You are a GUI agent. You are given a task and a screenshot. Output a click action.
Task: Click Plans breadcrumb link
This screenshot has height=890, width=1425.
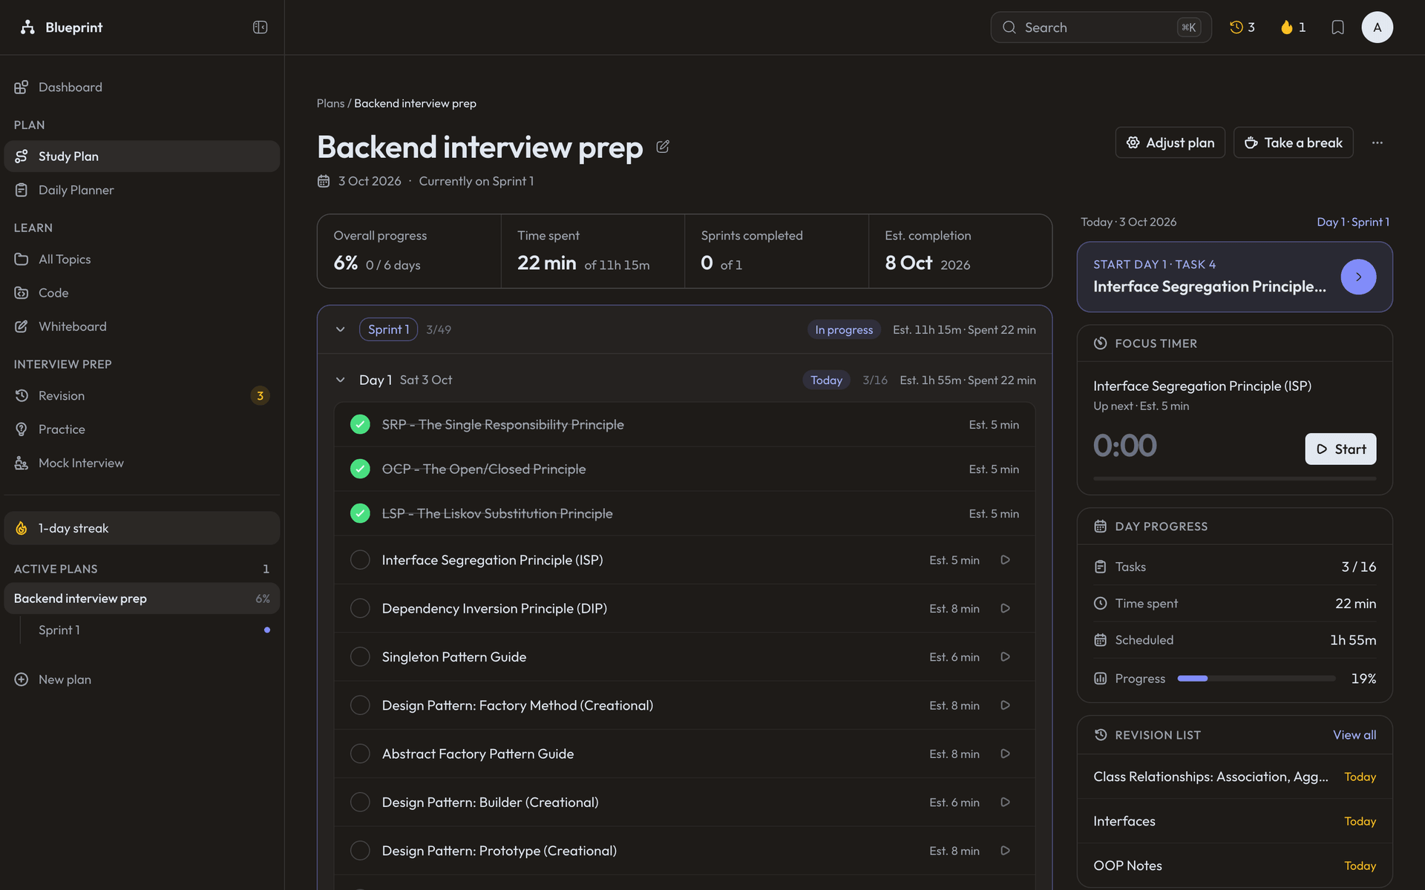[x=330, y=103]
